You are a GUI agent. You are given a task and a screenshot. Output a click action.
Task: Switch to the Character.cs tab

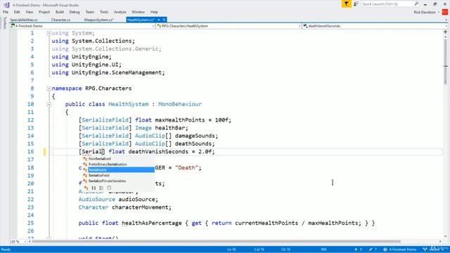[61, 20]
